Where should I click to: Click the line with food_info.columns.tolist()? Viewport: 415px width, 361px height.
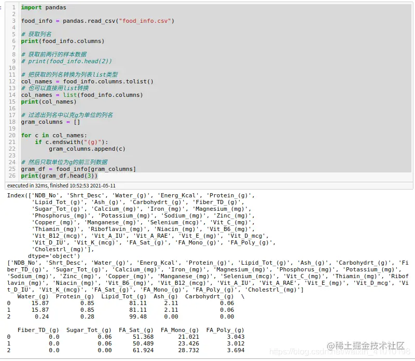pyautogui.click(x=87, y=81)
